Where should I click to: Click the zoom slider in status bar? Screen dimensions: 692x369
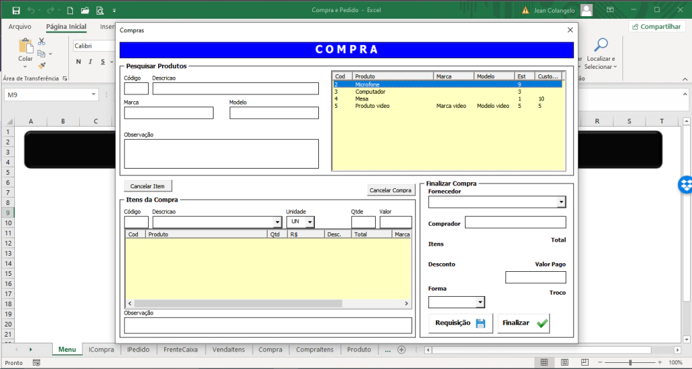click(630, 363)
